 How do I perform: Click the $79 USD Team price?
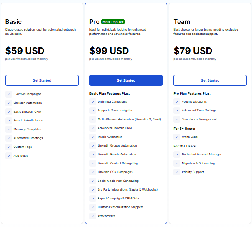pyautogui.click(x=193, y=51)
